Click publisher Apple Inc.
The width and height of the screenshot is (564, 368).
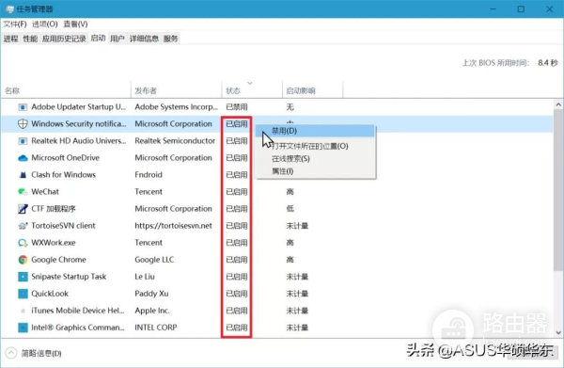(152, 311)
